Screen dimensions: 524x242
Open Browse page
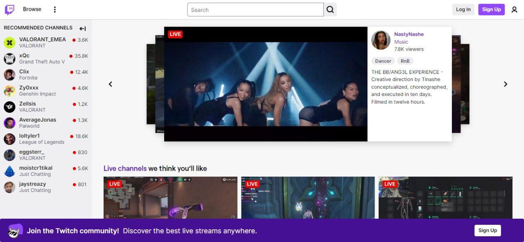[x=32, y=9]
